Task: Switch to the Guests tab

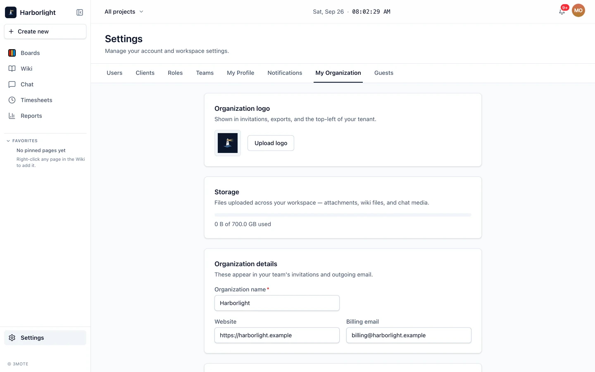Action: point(384,73)
